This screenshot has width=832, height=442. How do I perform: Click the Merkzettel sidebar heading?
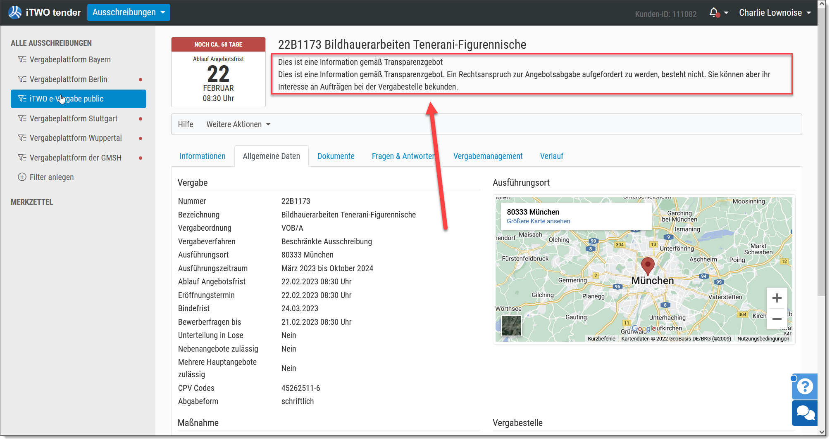coord(32,202)
